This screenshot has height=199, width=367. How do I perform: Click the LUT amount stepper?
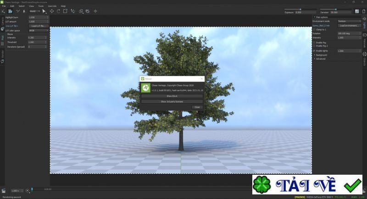(x=48, y=22)
